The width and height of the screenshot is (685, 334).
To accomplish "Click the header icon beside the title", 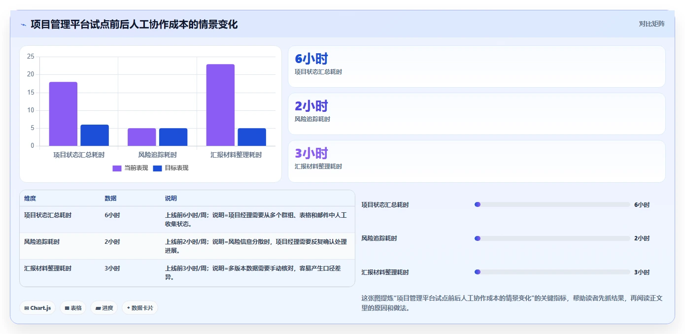I will (x=23, y=25).
